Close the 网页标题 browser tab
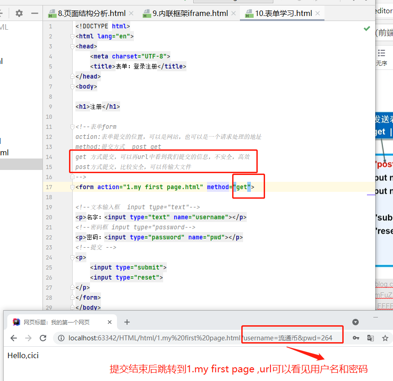Screen dimensions: 393x381 pyautogui.click(x=110, y=322)
